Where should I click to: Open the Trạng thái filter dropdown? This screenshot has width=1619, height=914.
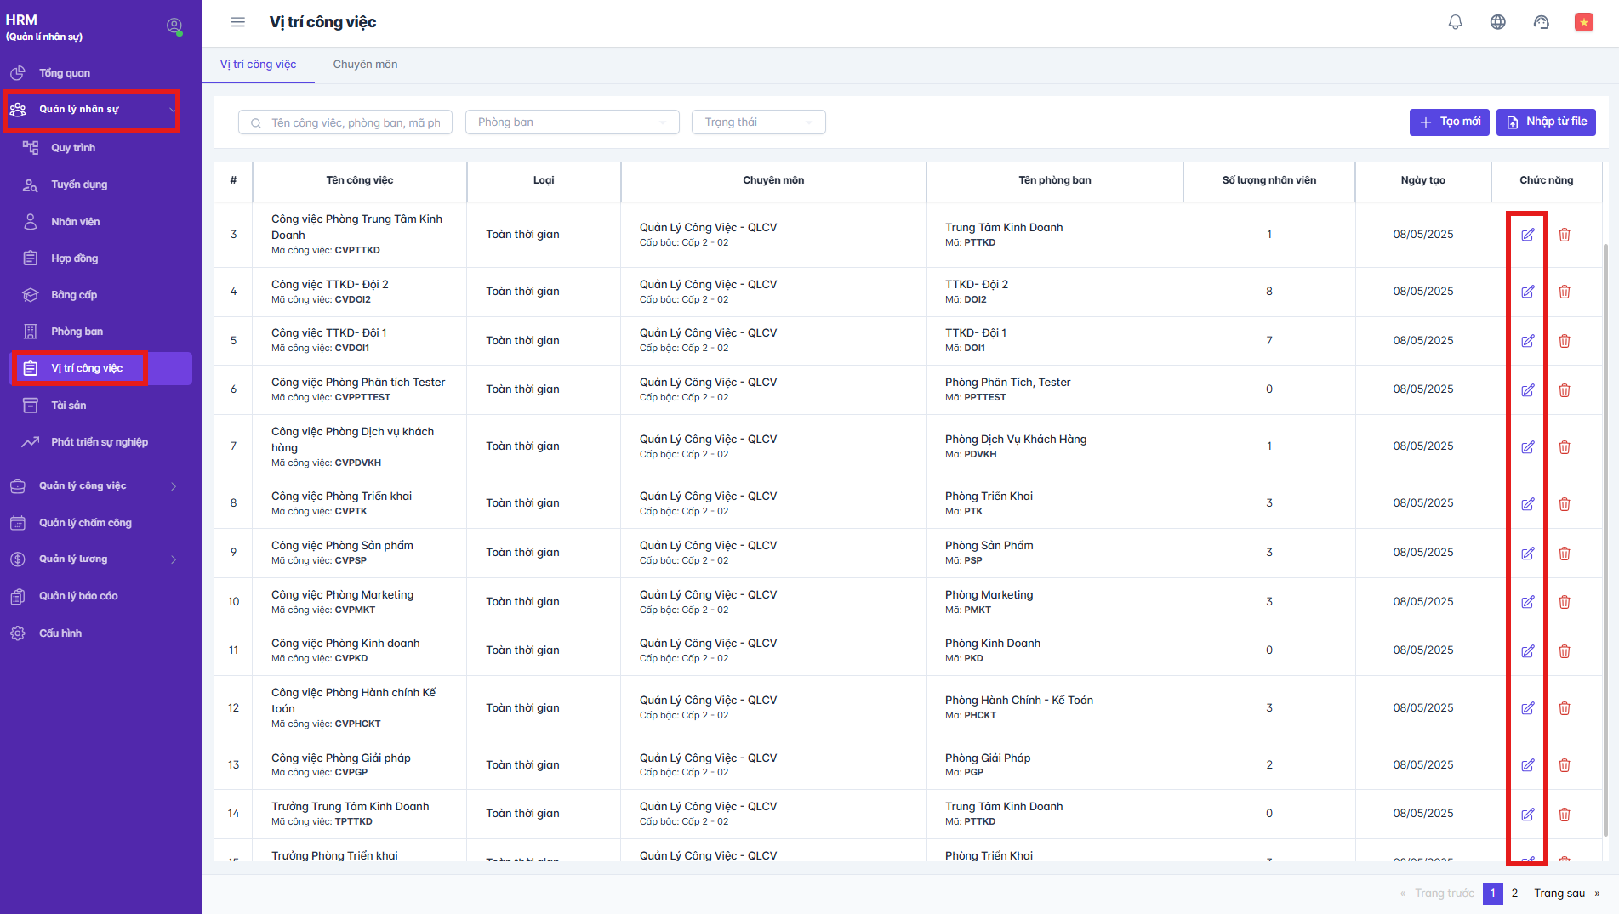[x=758, y=122]
